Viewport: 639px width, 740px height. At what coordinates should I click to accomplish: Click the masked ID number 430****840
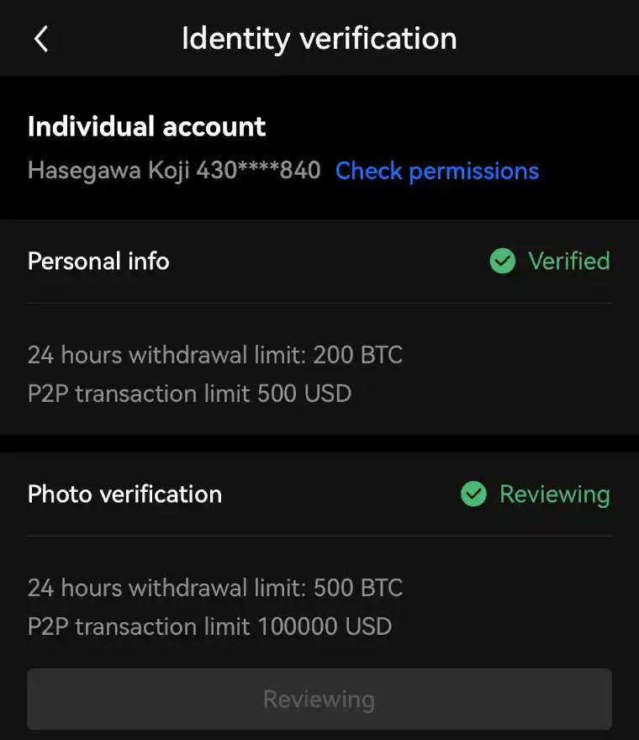click(259, 170)
